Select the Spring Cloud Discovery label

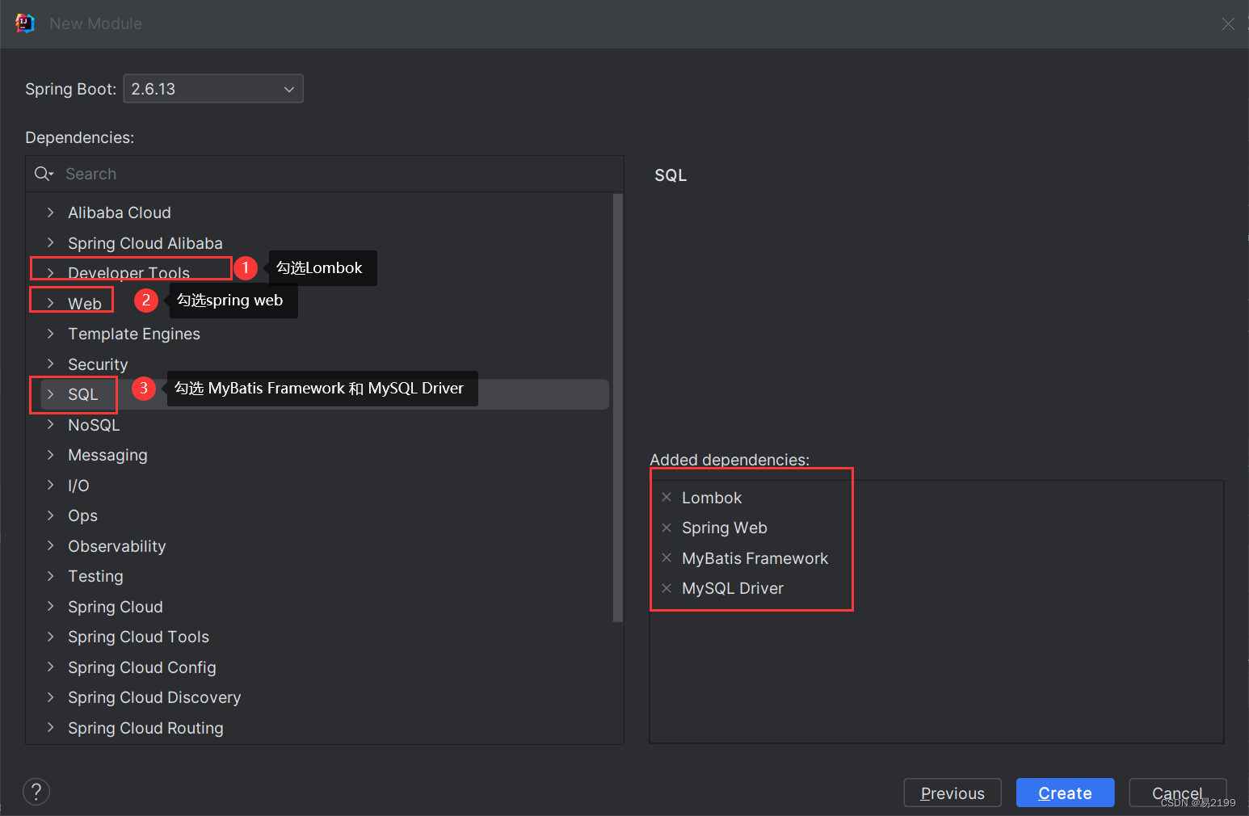pos(154,697)
